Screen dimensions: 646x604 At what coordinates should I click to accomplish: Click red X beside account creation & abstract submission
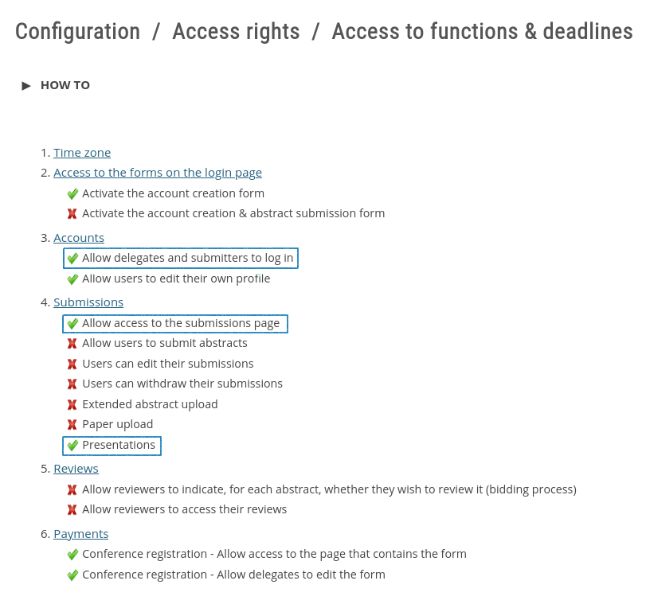72,214
